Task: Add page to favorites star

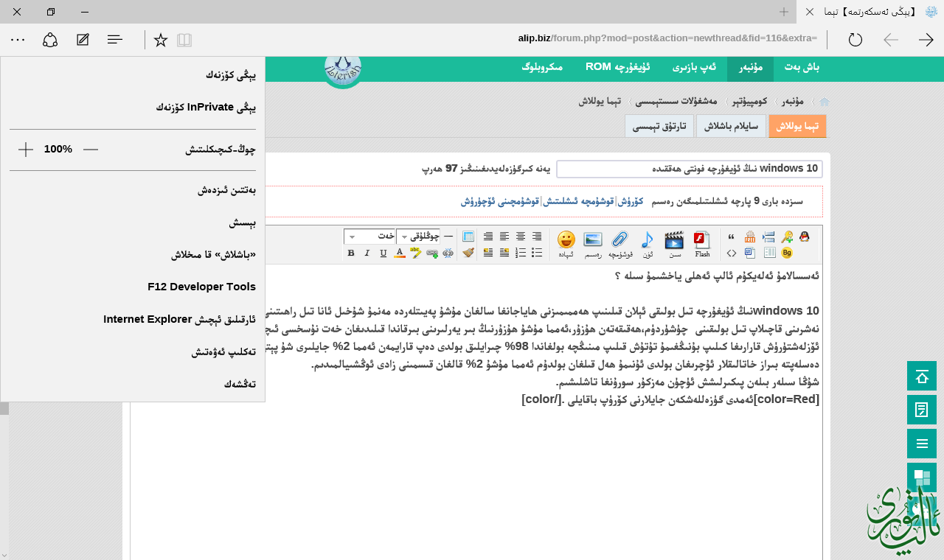Action: click(161, 40)
